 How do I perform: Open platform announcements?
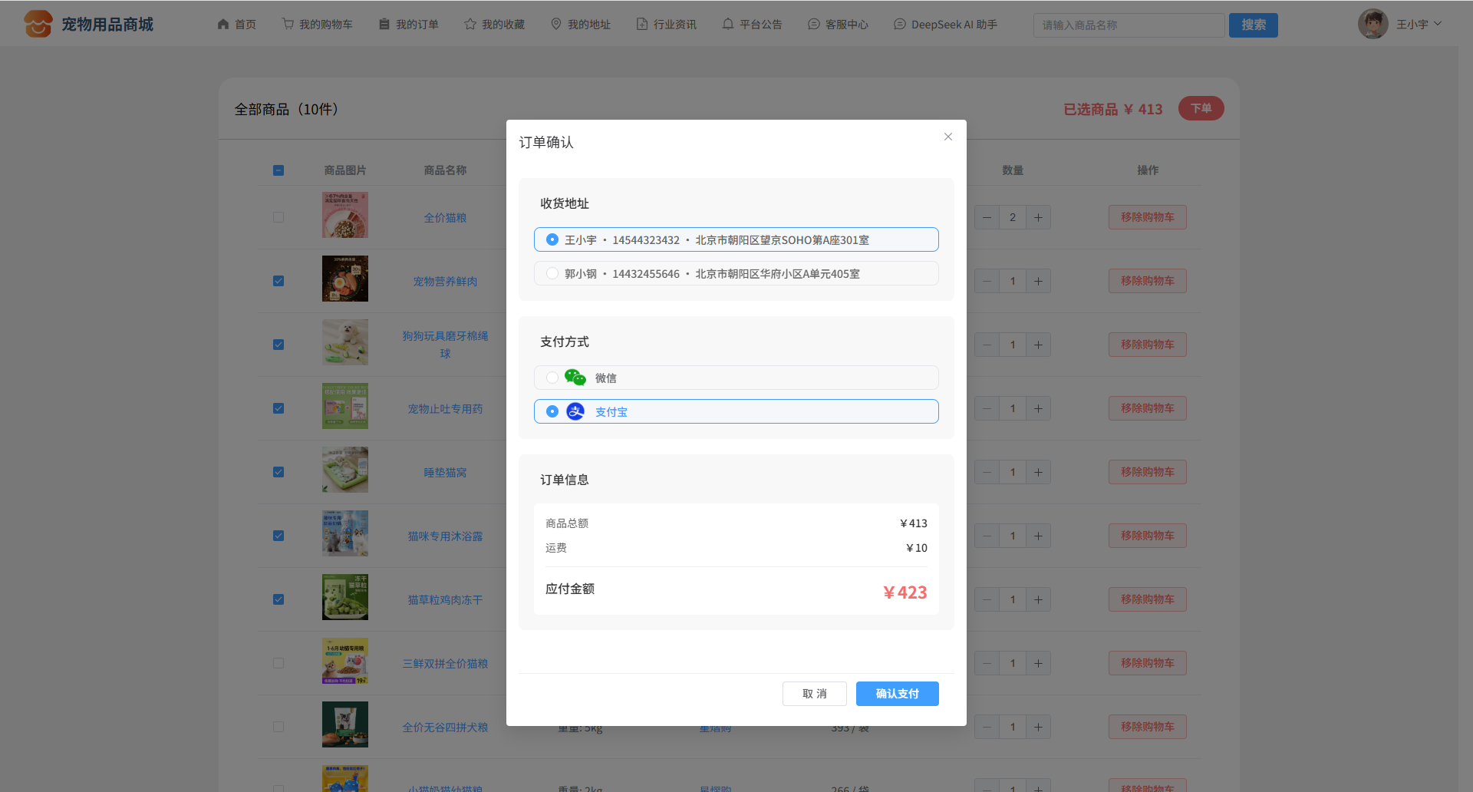point(752,25)
